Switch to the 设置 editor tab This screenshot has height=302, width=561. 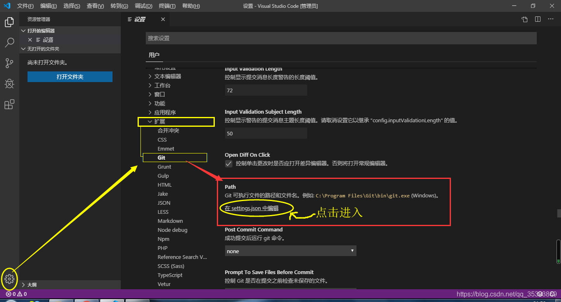click(x=140, y=19)
